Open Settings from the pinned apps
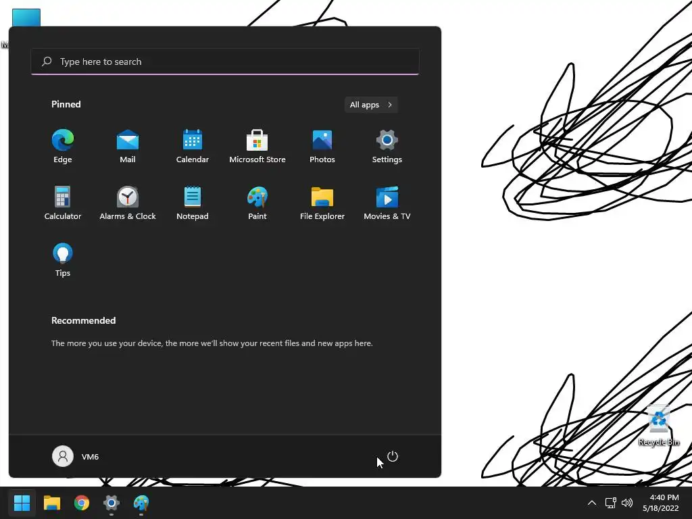Viewport: 692px width, 519px height. 387,147
